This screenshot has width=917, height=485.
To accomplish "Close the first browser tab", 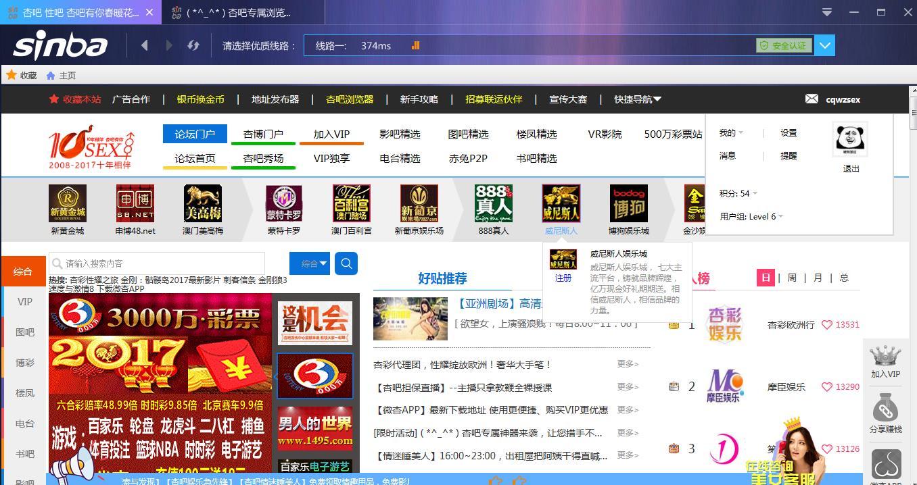I will [x=149, y=12].
